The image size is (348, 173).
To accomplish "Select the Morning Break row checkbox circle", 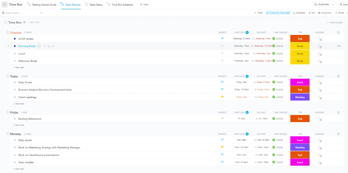I will tap(6, 46).
